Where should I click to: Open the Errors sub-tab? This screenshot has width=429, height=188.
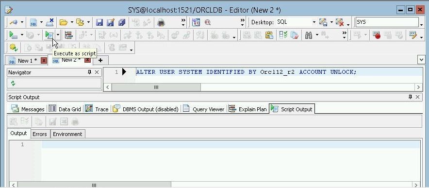(40, 134)
